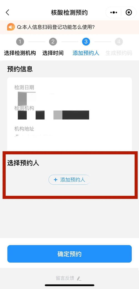This screenshot has width=139, height=289.
Task: Select the 生成预约码 step label
Action: coord(119,53)
